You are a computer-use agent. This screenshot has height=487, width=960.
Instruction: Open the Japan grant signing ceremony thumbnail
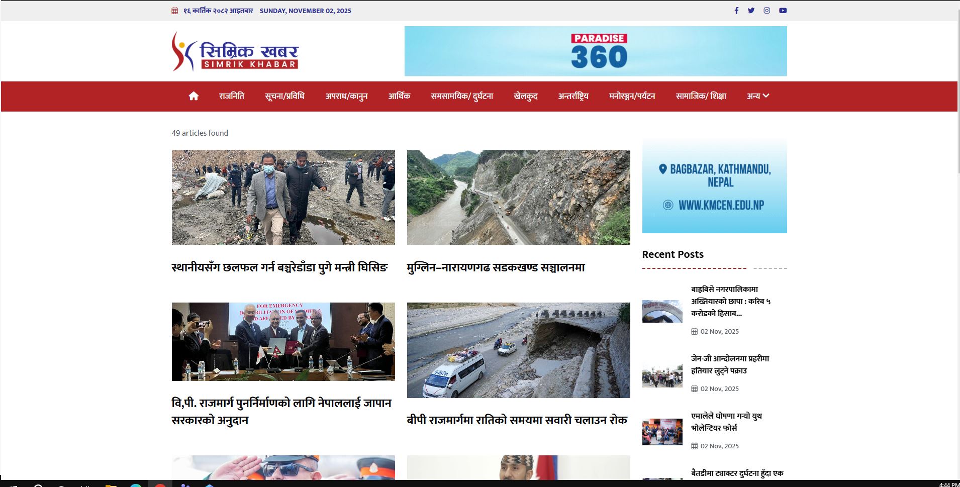283,341
